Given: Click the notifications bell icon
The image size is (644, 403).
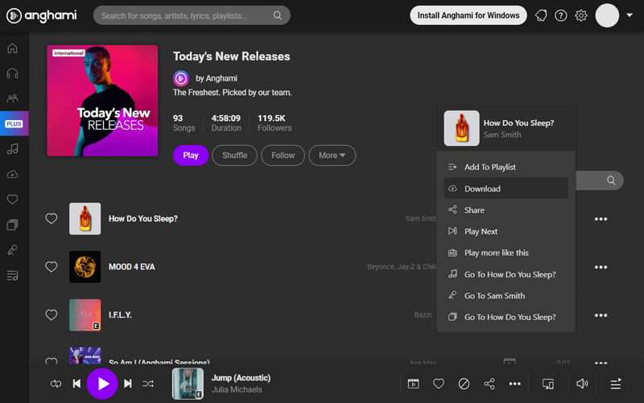Looking at the screenshot, I should pos(541,15).
